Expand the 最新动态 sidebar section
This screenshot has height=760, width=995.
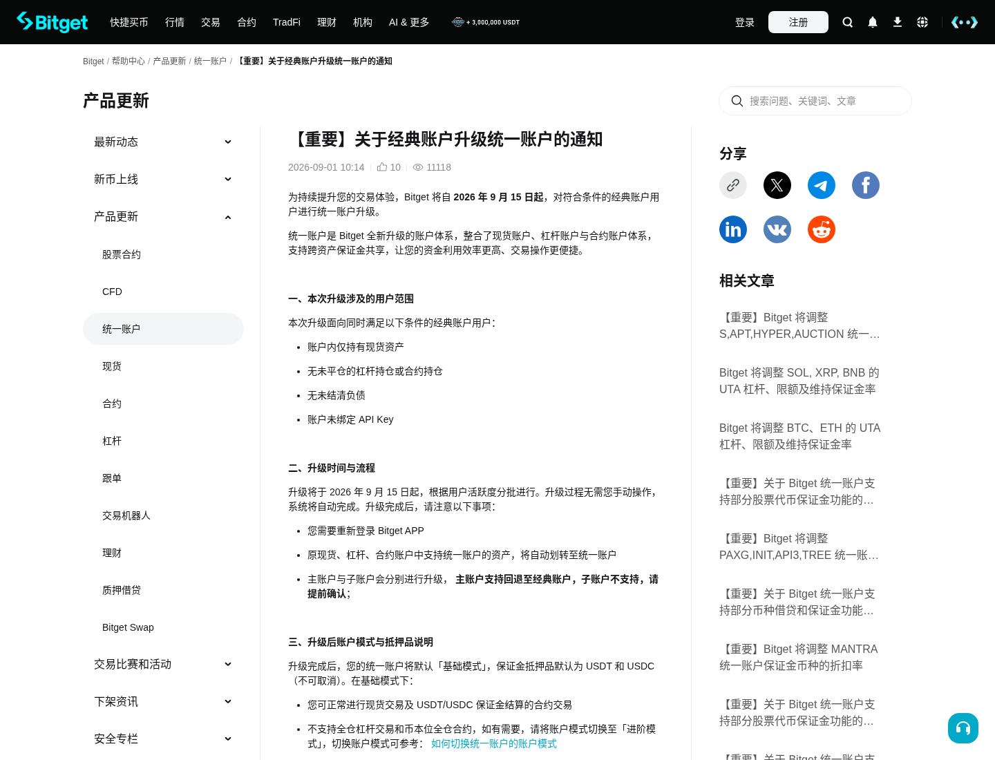163,142
